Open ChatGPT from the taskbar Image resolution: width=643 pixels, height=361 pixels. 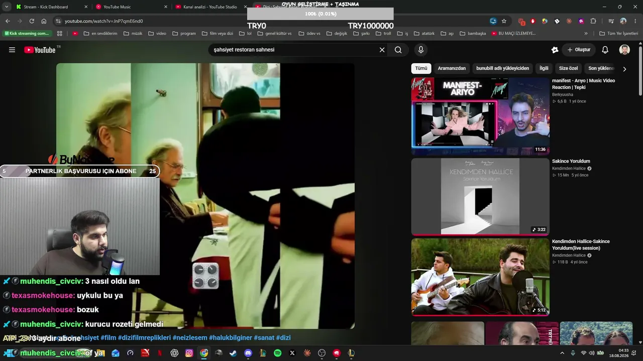coord(174,353)
